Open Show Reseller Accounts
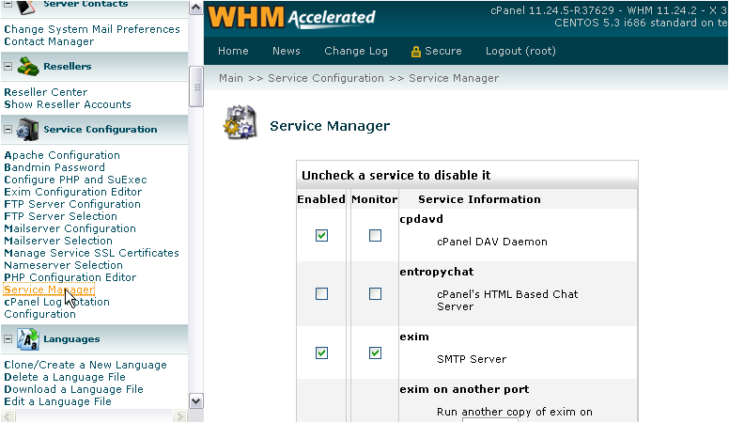Viewport: 729px width, 423px height. [x=68, y=104]
